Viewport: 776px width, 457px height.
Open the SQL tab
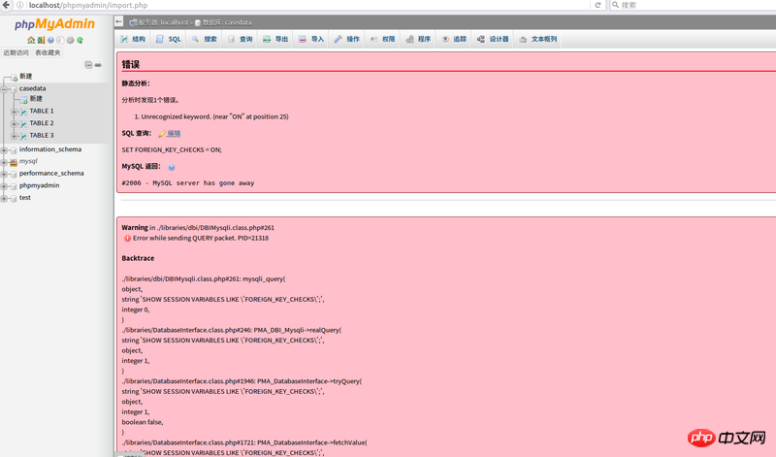coord(168,39)
